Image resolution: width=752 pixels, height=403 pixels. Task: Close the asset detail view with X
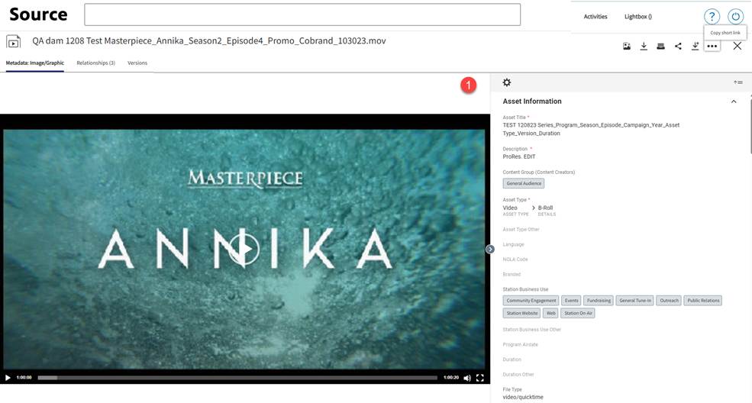[737, 46]
